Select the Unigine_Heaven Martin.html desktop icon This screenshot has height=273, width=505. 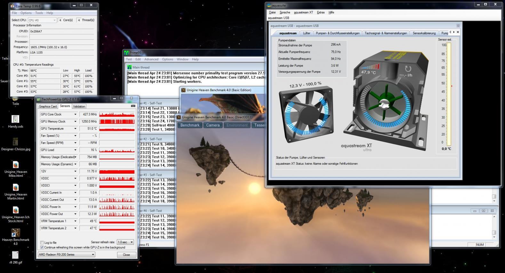click(15, 191)
